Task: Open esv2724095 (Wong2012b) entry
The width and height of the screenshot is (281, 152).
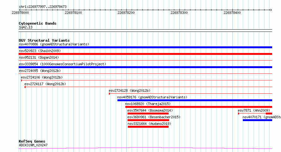Action: click(x=40, y=71)
